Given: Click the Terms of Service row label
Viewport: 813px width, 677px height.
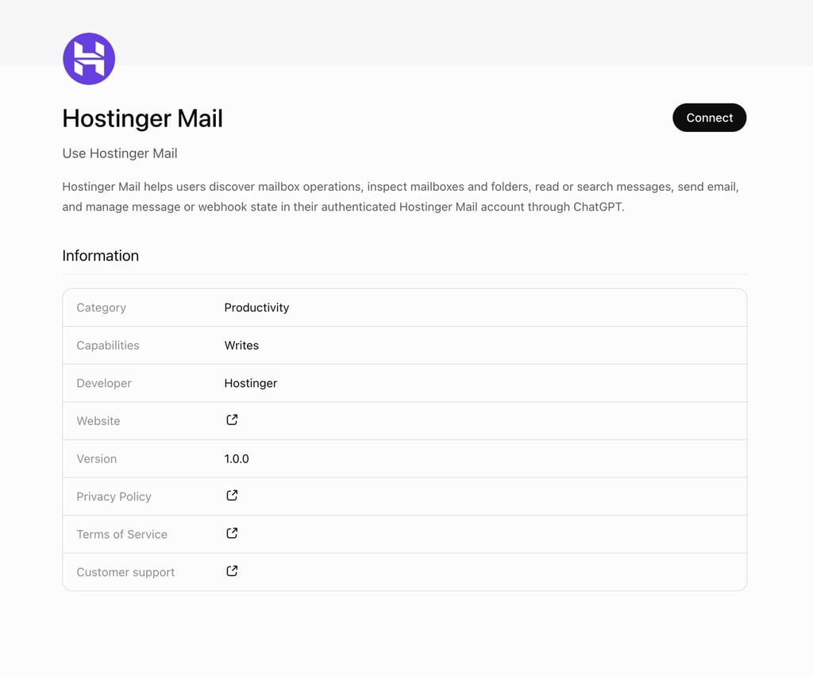Looking at the screenshot, I should point(121,535).
